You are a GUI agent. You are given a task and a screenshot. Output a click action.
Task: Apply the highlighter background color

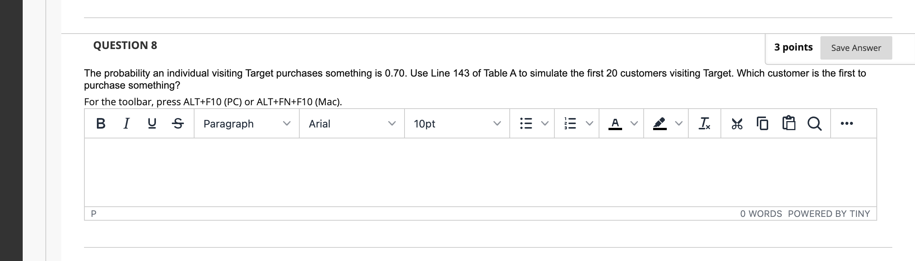(x=659, y=124)
